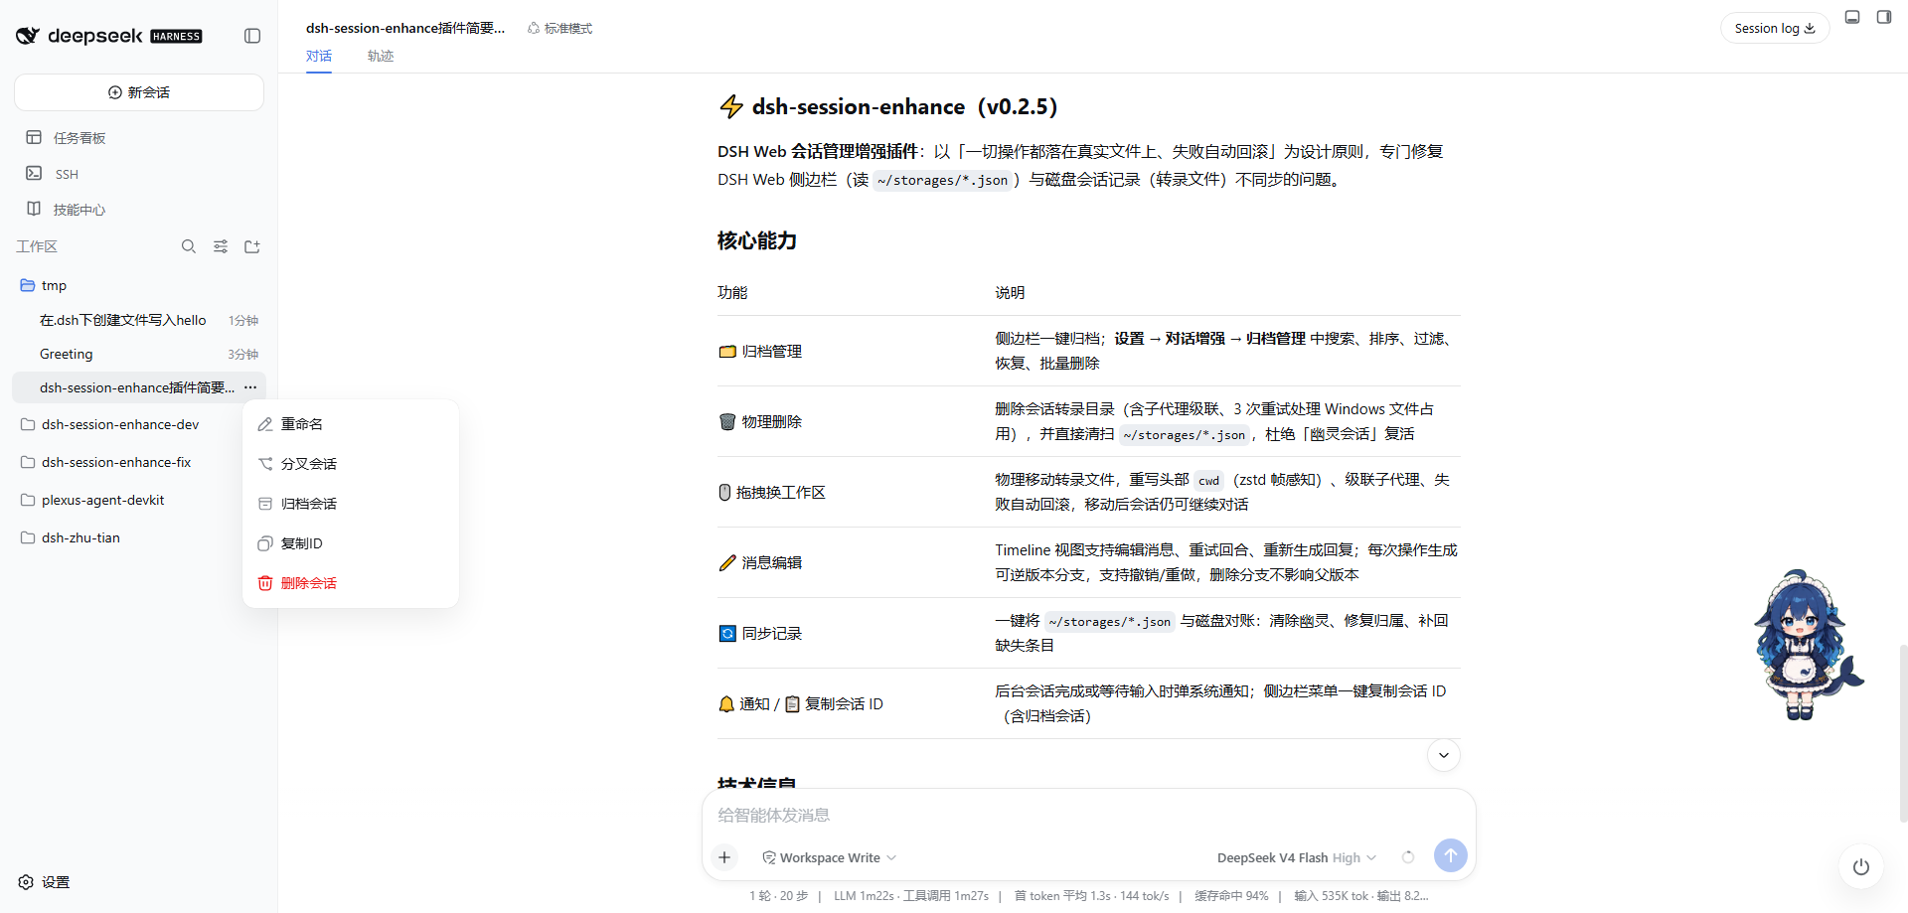Image resolution: width=1908 pixels, height=913 pixels.
Task: Switch to the 对话 tab
Action: (319, 56)
